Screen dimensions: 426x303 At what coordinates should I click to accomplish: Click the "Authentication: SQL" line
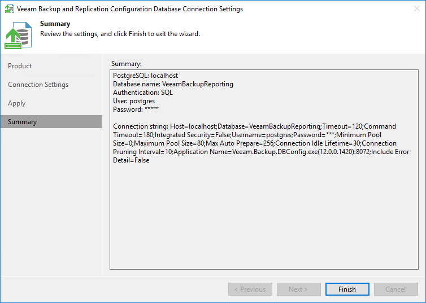(x=142, y=93)
